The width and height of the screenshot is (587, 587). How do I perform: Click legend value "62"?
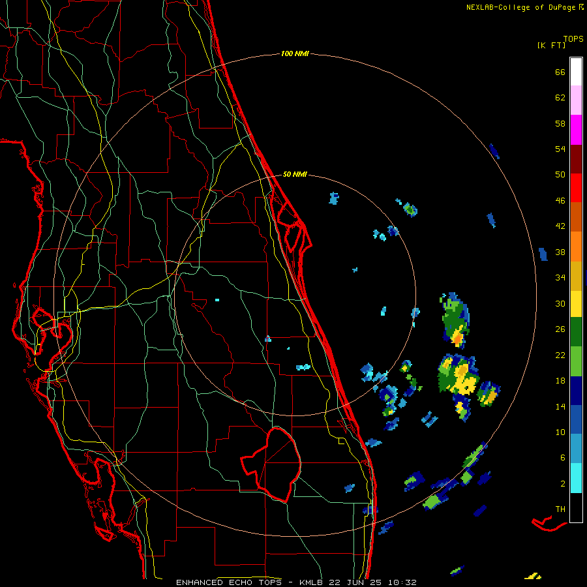560,98
